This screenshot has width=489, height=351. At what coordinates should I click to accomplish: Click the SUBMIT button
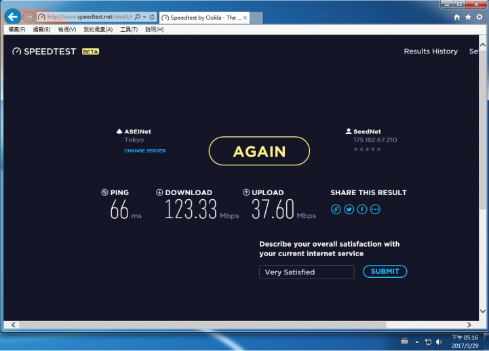(x=385, y=271)
